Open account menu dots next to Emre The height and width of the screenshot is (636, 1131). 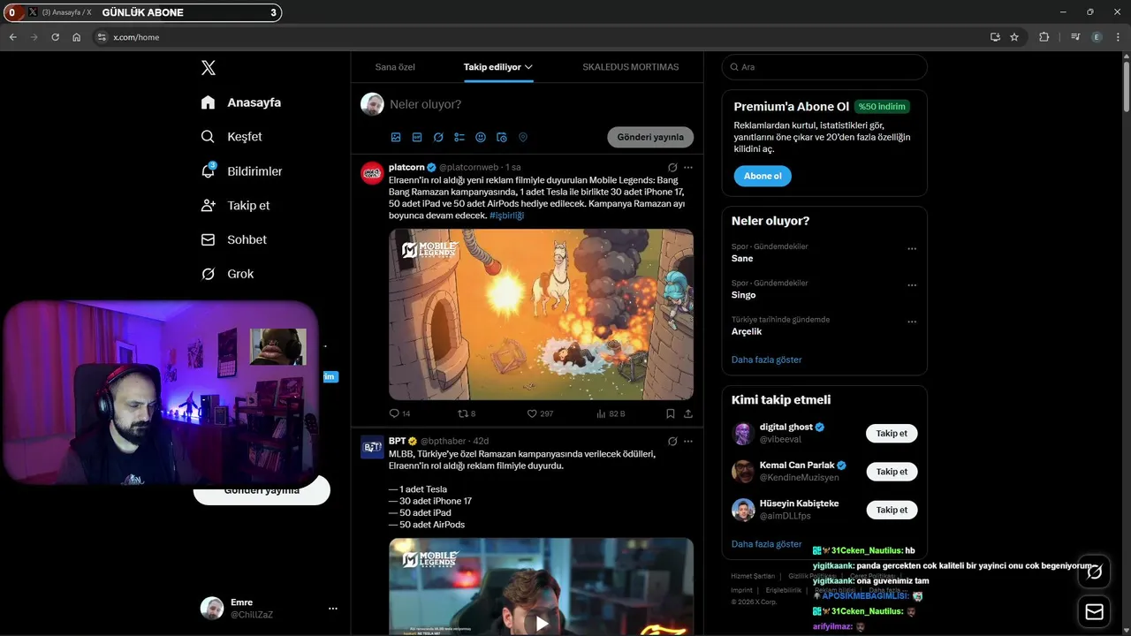pos(333,609)
